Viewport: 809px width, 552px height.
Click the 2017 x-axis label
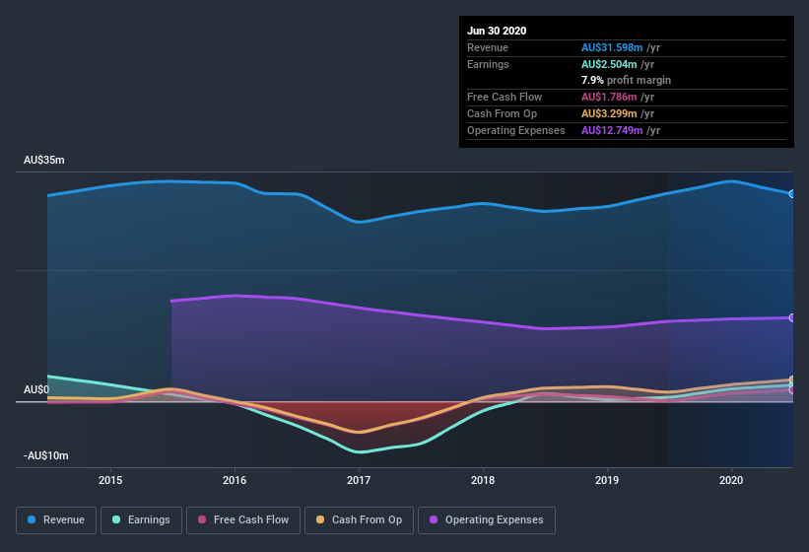359,480
